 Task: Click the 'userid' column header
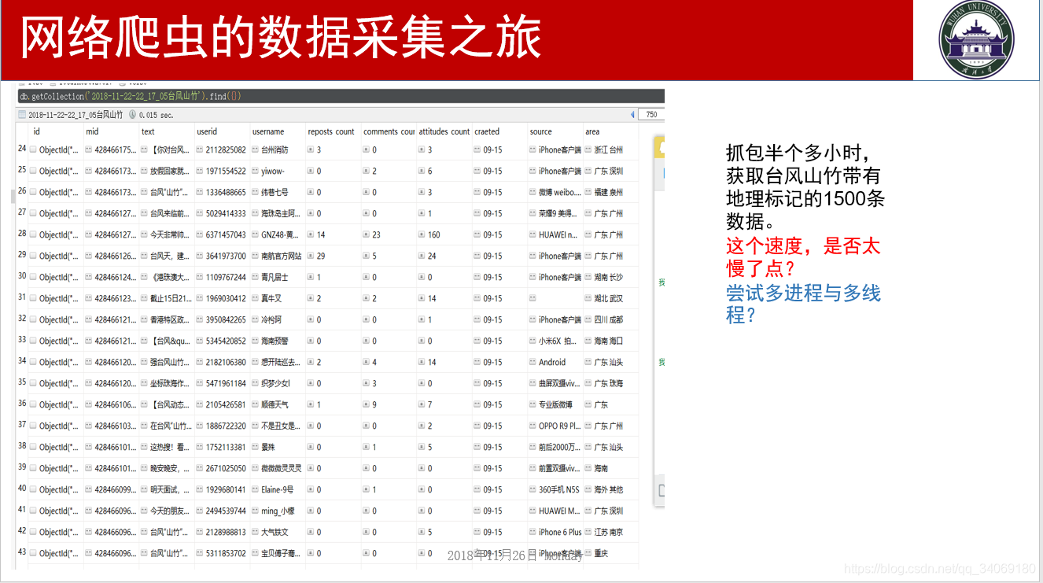click(x=207, y=131)
